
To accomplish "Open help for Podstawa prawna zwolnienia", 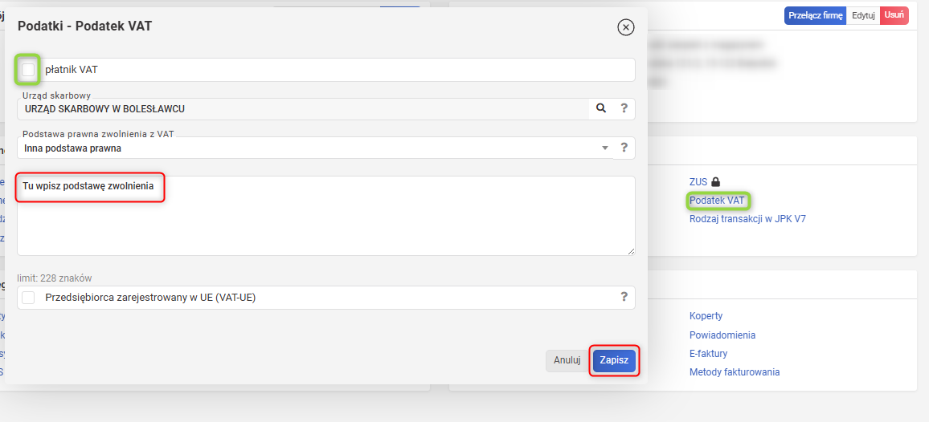I will coord(624,148).
